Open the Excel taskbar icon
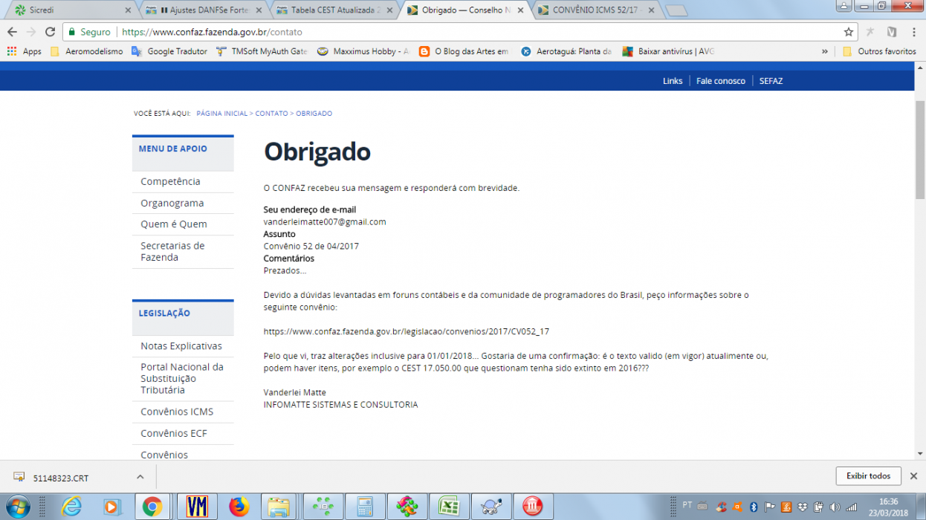 click(x=448, y=507)
